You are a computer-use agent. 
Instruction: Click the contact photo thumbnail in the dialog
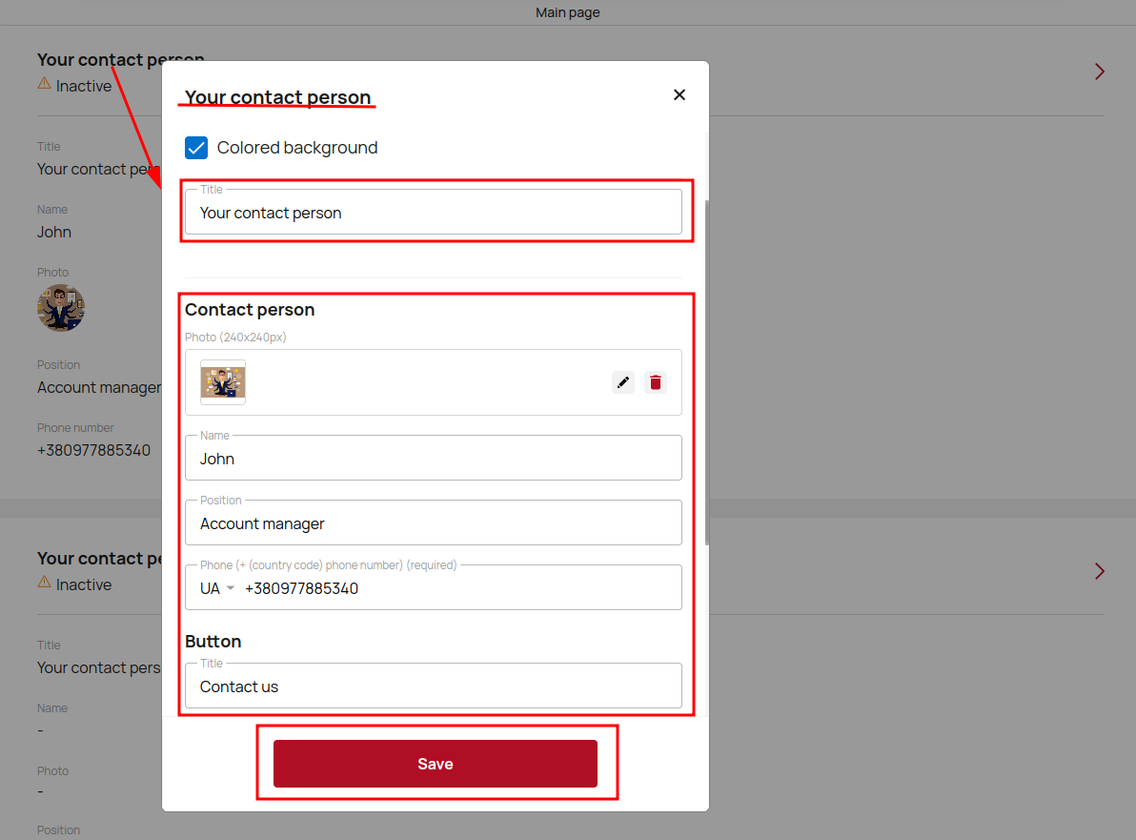coord(223,382)
